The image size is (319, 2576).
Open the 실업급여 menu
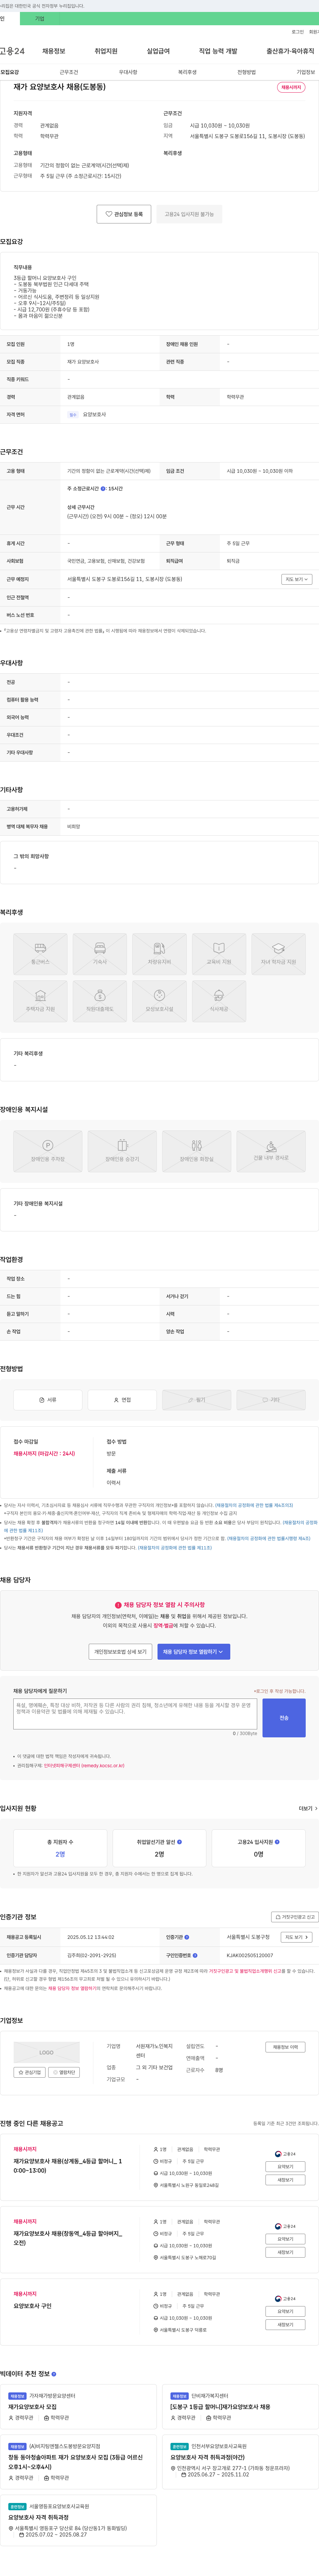coord(158,51)
